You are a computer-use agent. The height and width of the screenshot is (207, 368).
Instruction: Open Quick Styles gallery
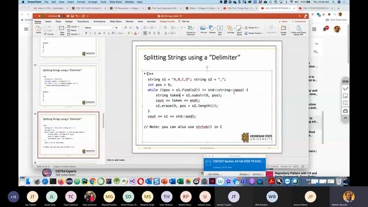239,30
